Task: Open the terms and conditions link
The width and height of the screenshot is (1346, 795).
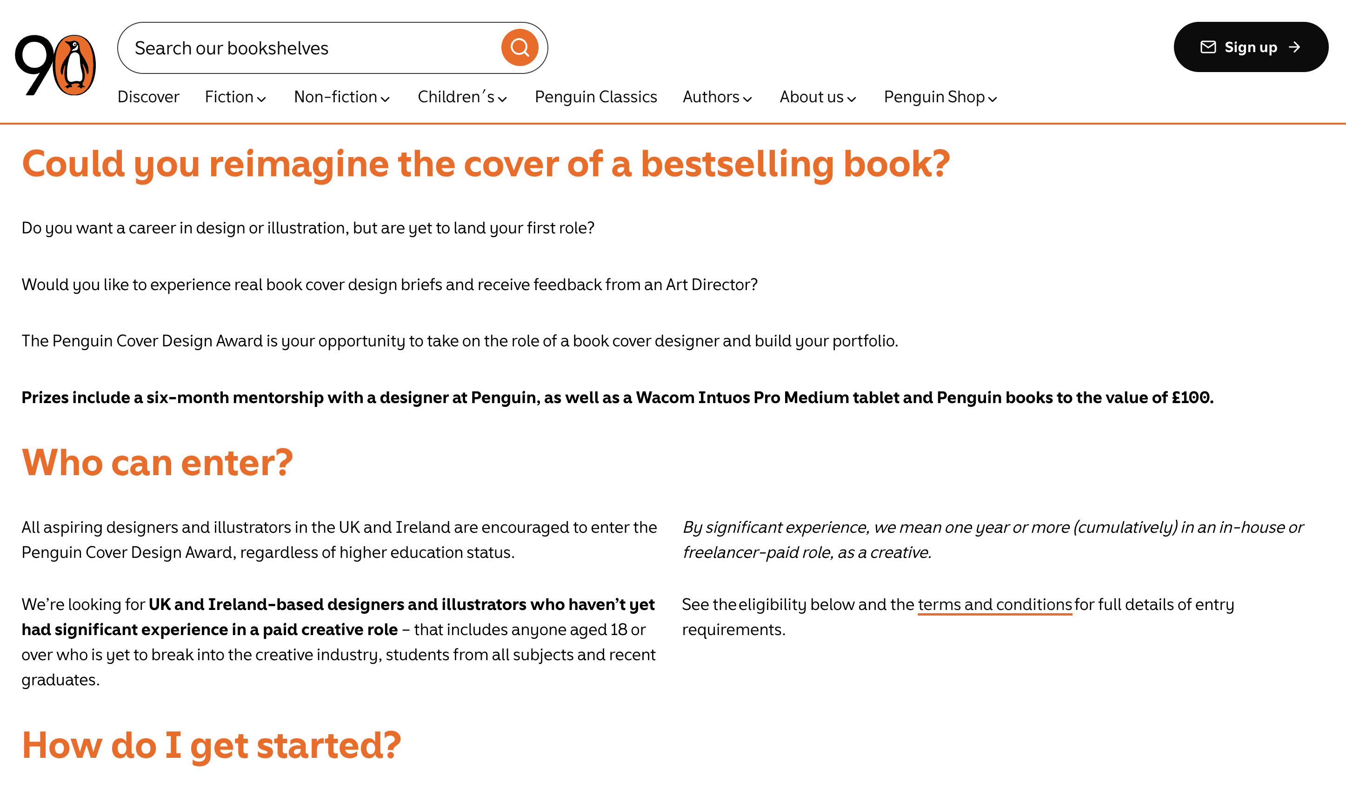Action: (x=994, y=604)
